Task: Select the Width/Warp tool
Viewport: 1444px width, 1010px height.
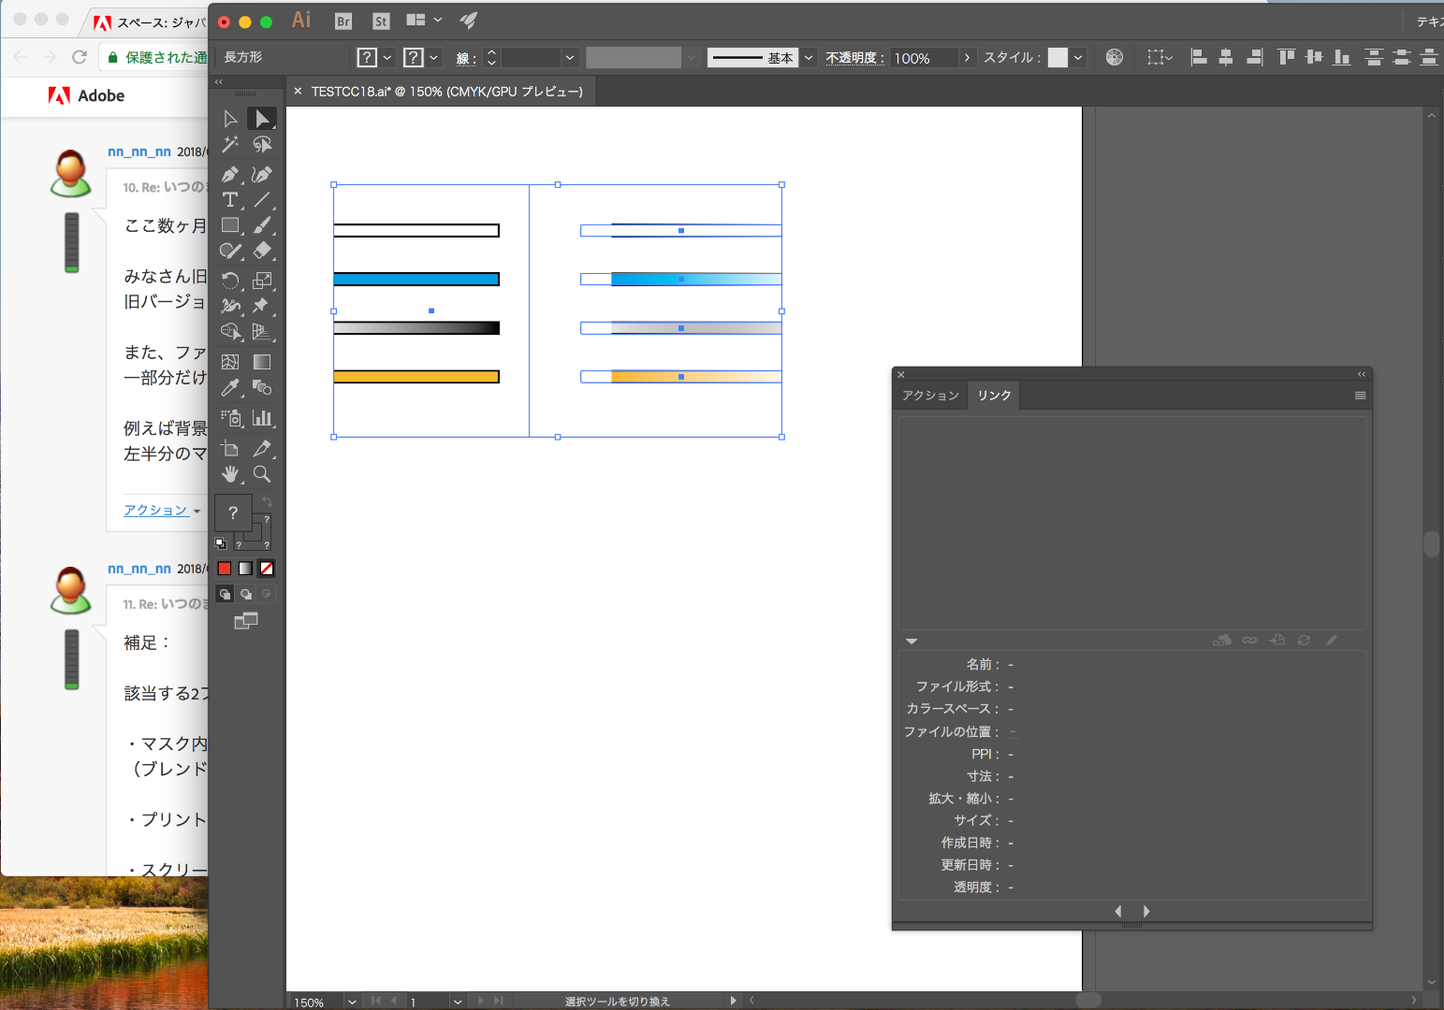Action: coord(230,306)
